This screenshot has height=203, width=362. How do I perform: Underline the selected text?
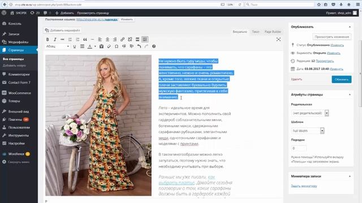74,46
